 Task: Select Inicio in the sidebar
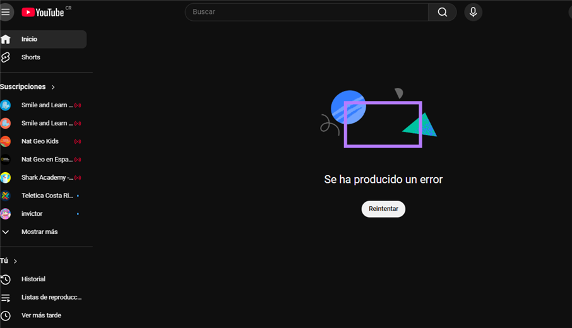[x=43, y=39]
